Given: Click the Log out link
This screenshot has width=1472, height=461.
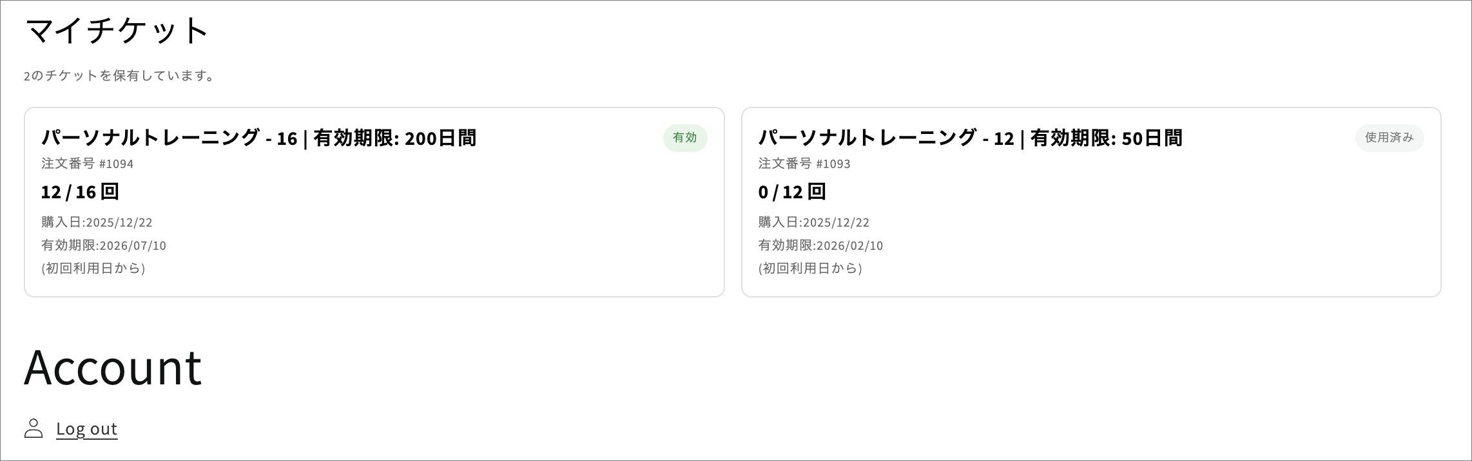Looking at the screenshot, I should [x=87, y=429].
